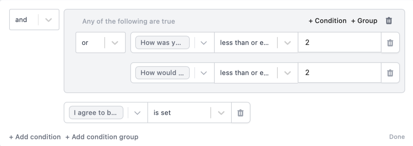Click '+ Add condition' at the bottom
Image resolution: width=413 pixels, height=146 pixels.
pos(35,137)
